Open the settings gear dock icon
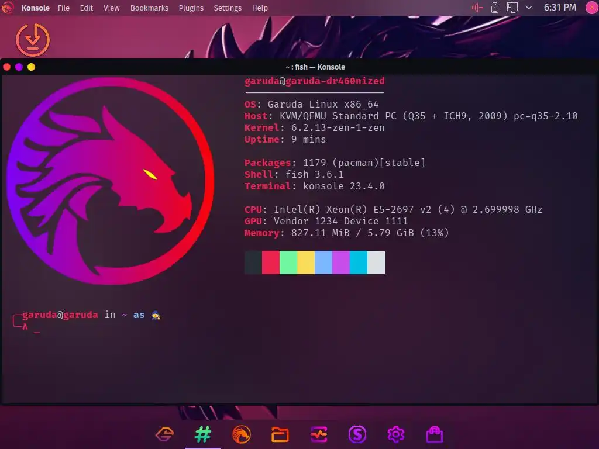 pyautogui.click(x=396, y=434)
